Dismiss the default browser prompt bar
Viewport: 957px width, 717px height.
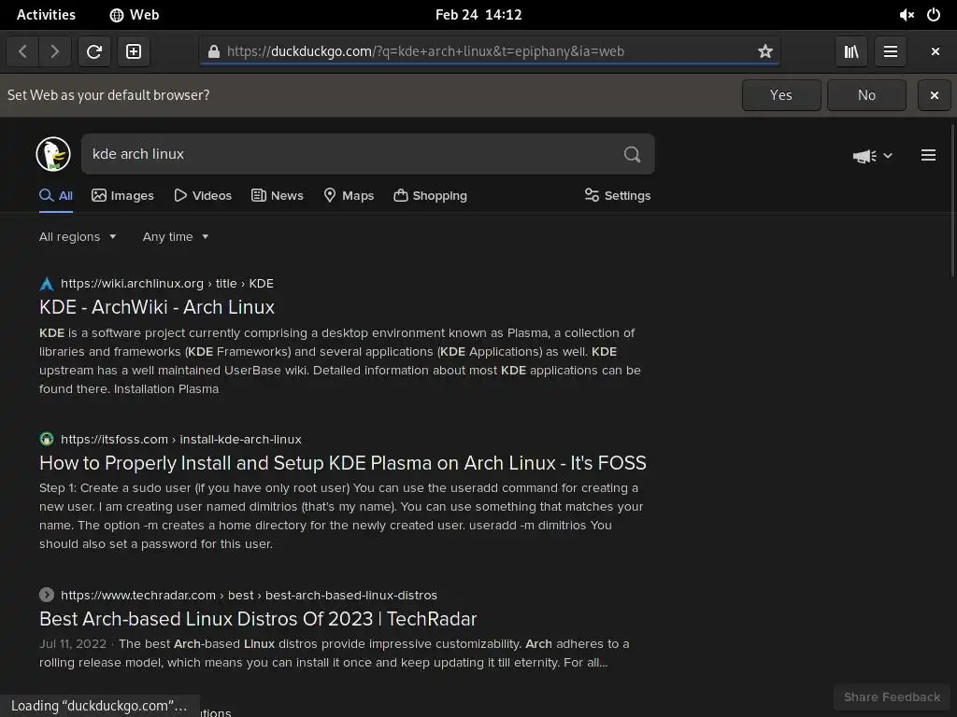(x=935, y=95)
